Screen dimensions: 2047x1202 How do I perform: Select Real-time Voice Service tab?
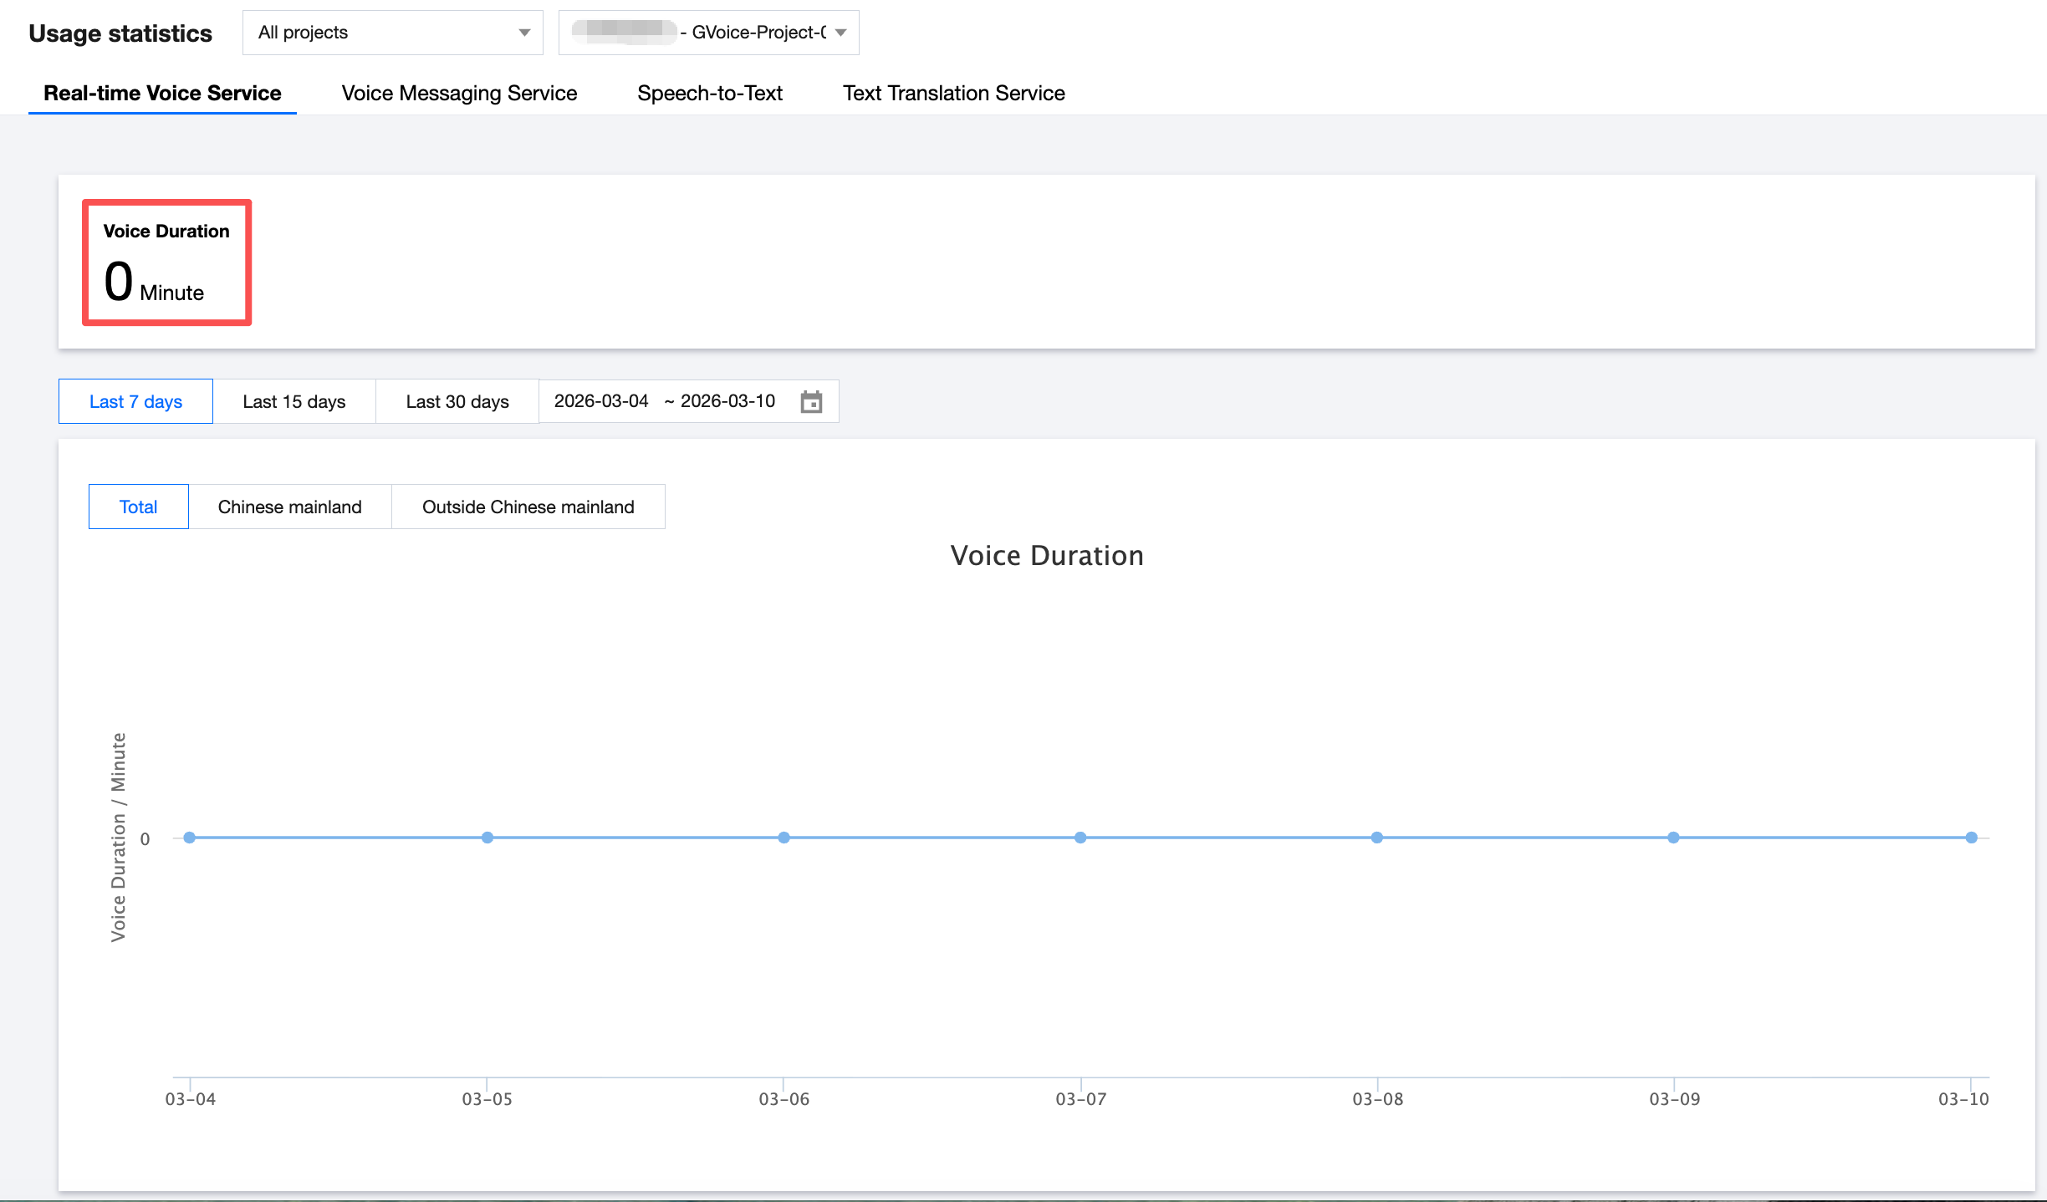[162, 93]
